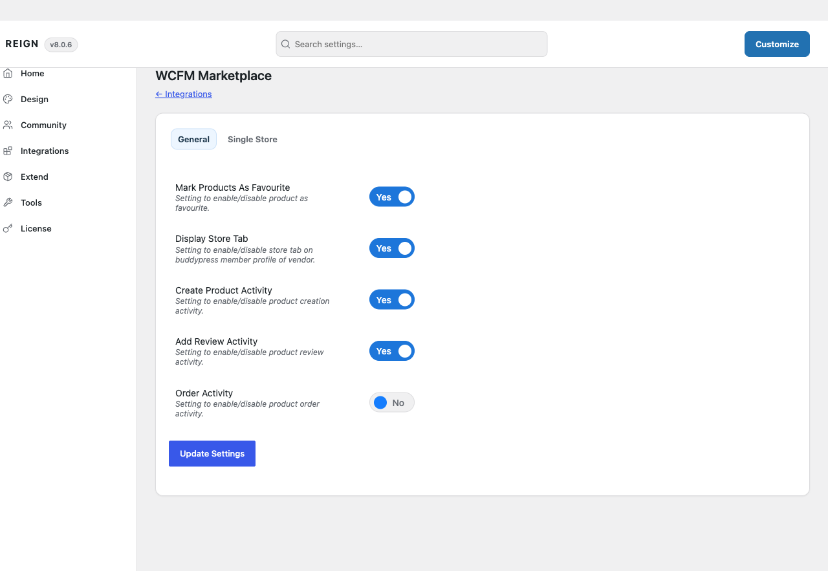
Task: Turn off the Display Store Tab switch
Action: pyautogui.click(x=392, y=248)
